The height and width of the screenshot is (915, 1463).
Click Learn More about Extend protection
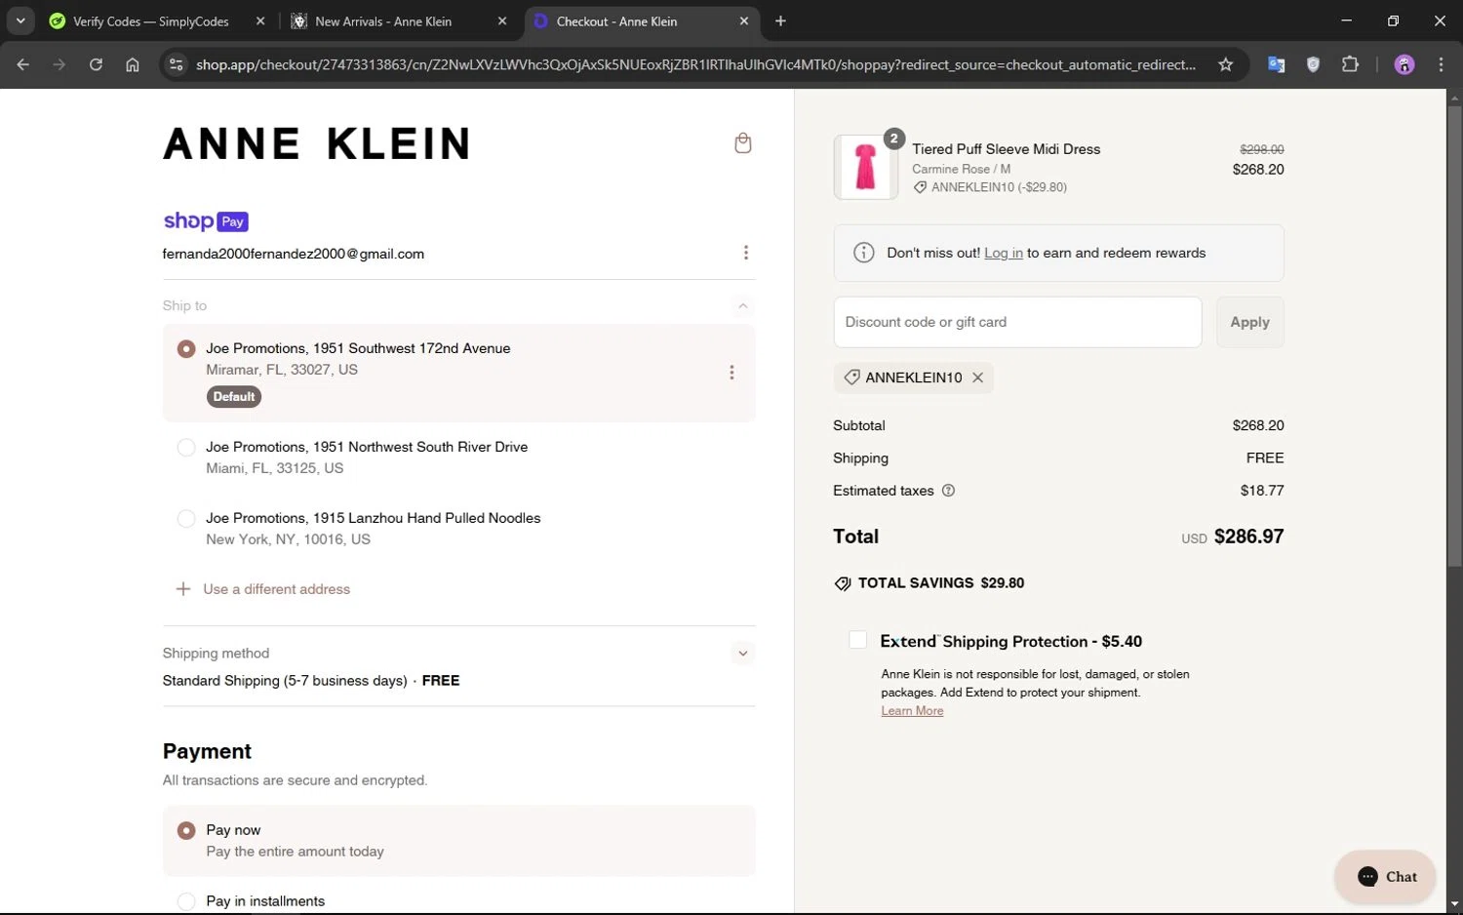912,711
